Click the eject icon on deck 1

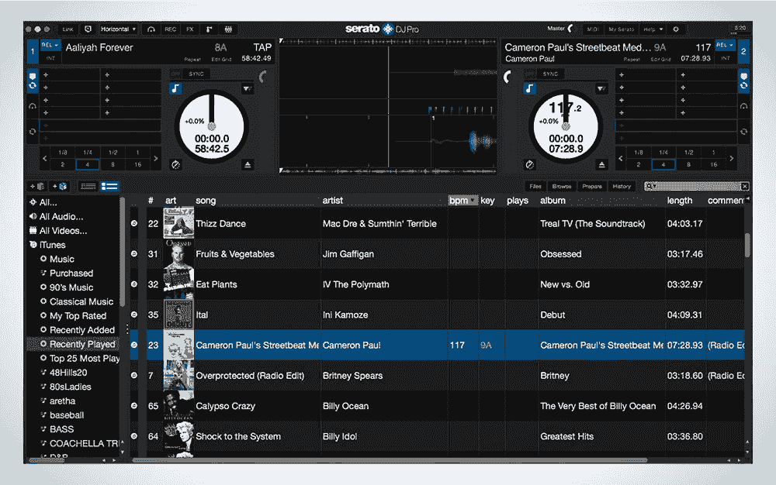[248, 164]
